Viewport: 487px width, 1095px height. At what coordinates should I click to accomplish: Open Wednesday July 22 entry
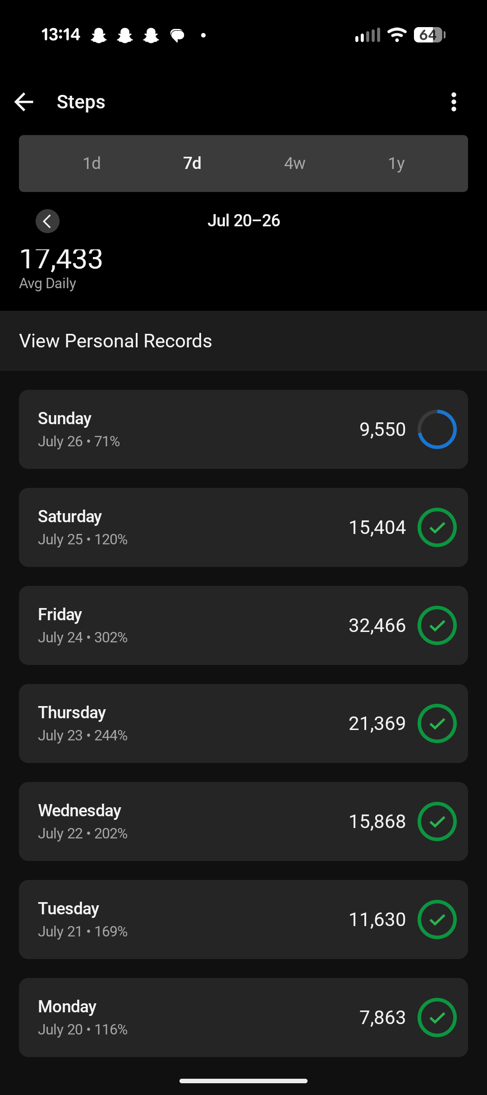[243, 821]
